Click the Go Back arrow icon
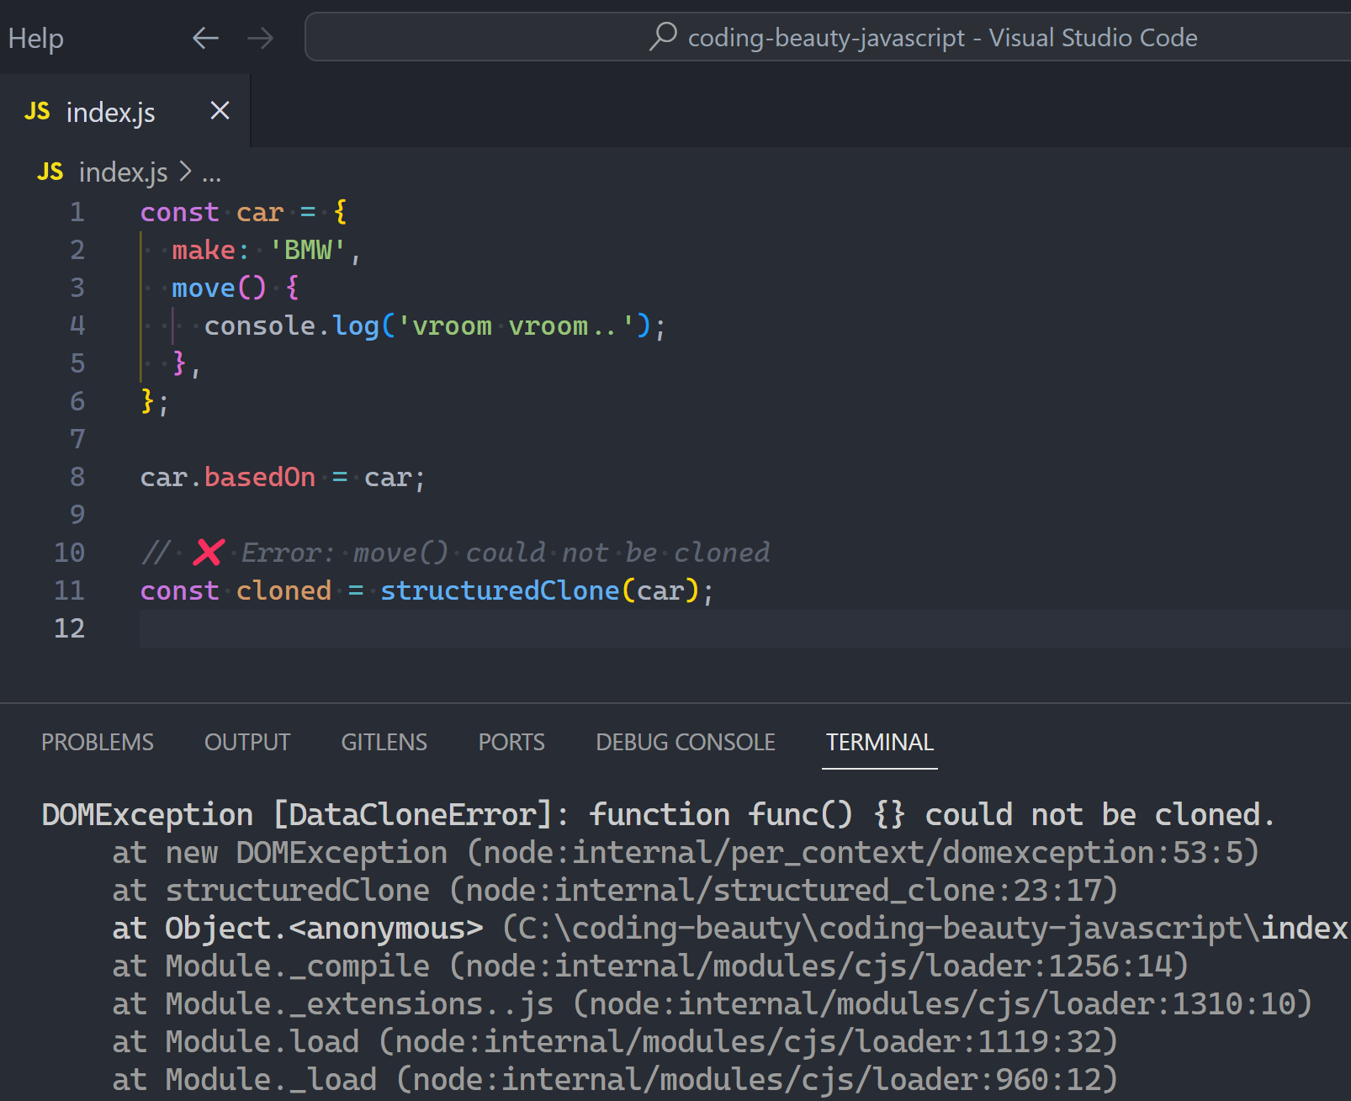This screenshot has width=1351, height=1101. [205, 38]
